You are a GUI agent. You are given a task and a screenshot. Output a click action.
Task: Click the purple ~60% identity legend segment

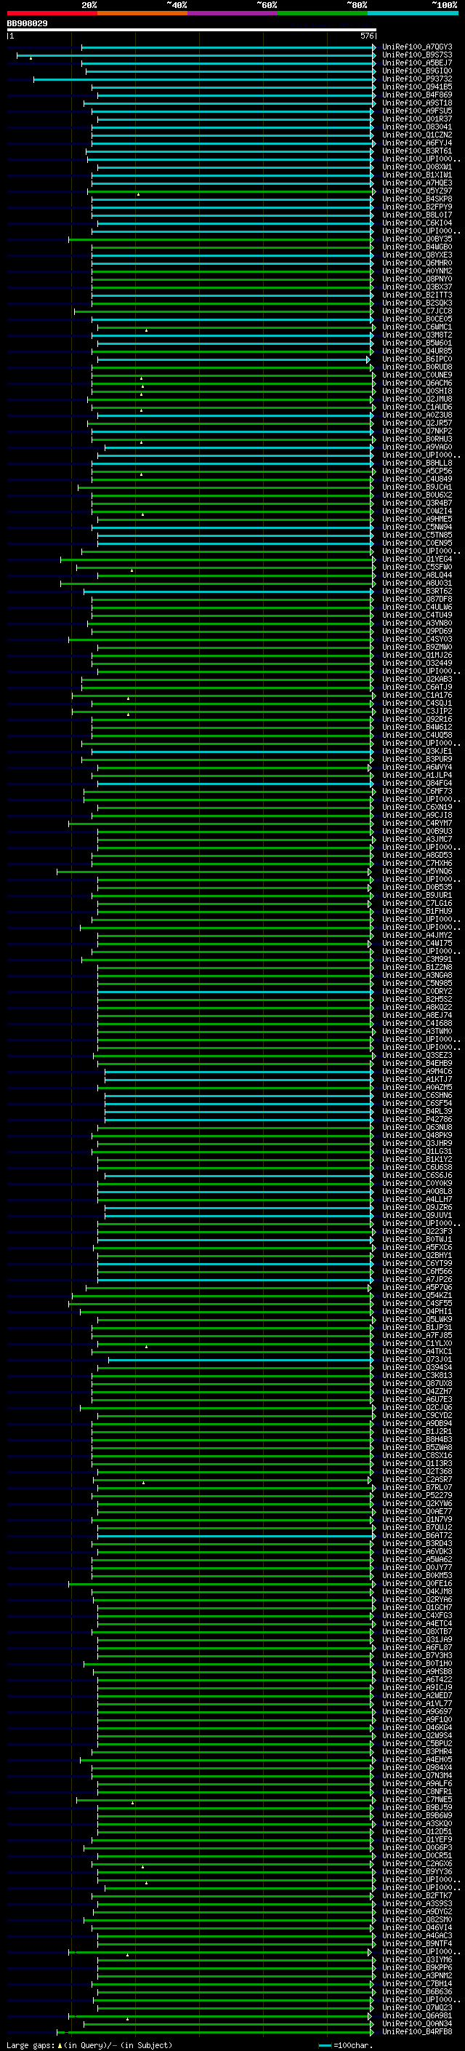pyautogui.click(x=233, y=13)
